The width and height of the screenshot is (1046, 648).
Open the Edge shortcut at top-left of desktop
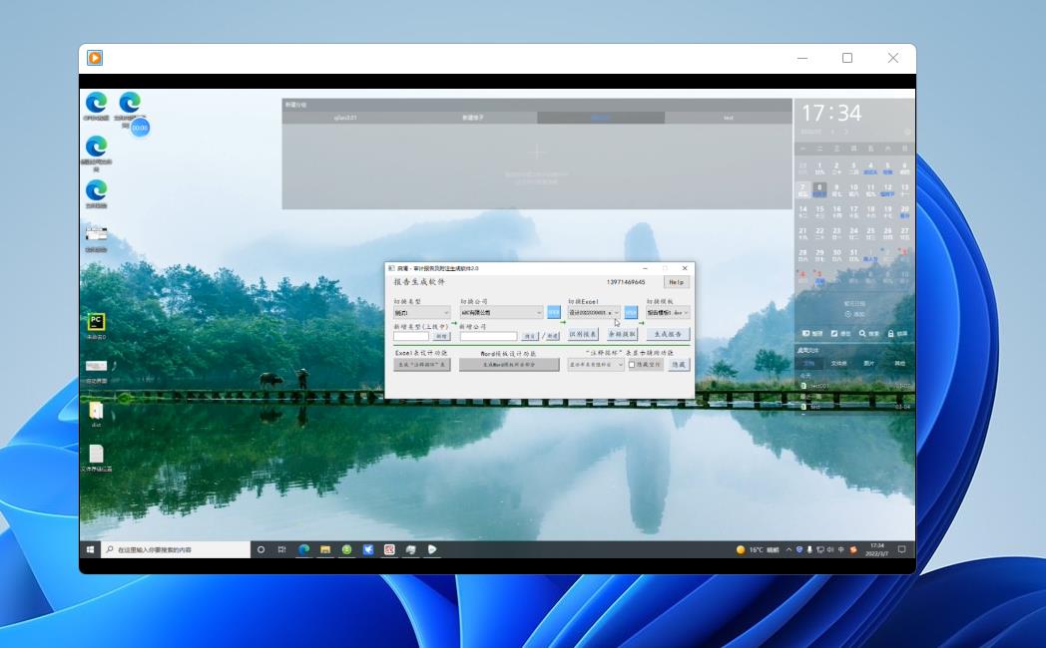coord(96,103)
